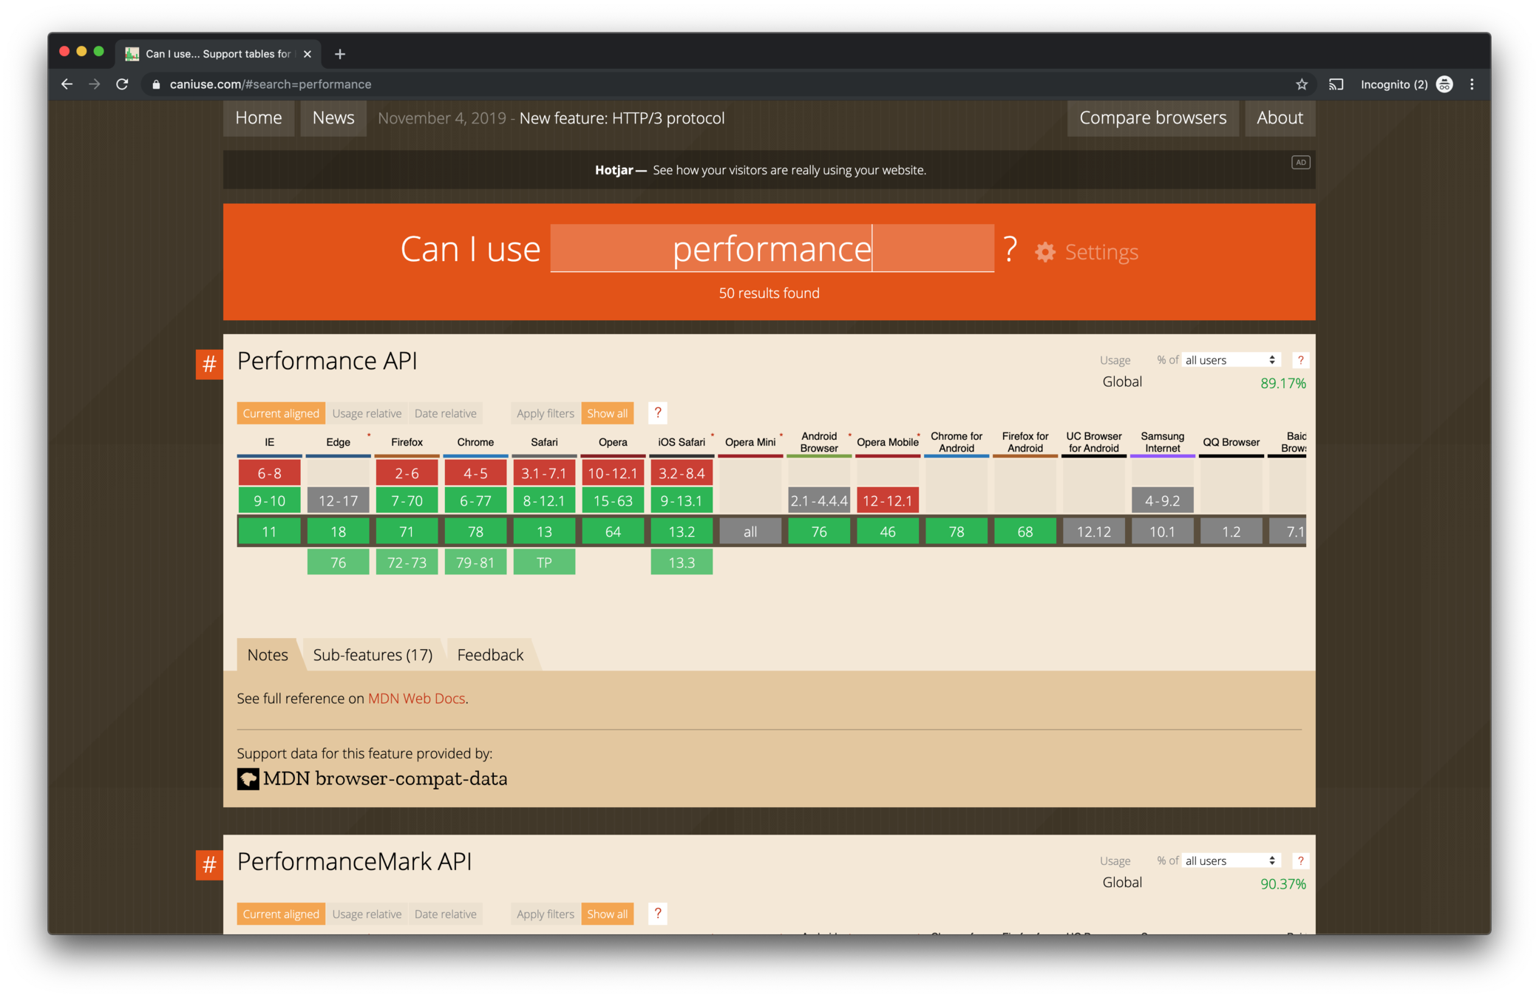
Task: Open the Chrome three-dot menu
Action: pyautogui.click(x=1472, y=84)
